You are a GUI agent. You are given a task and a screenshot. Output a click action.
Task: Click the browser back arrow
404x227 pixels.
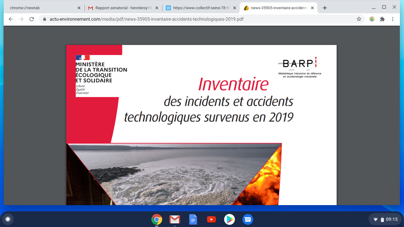[x=11, y=19]
